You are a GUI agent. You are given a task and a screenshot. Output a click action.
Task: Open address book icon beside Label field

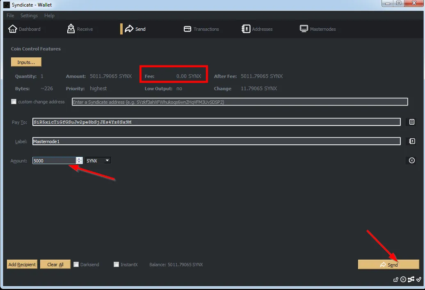(x=412, y=141)
